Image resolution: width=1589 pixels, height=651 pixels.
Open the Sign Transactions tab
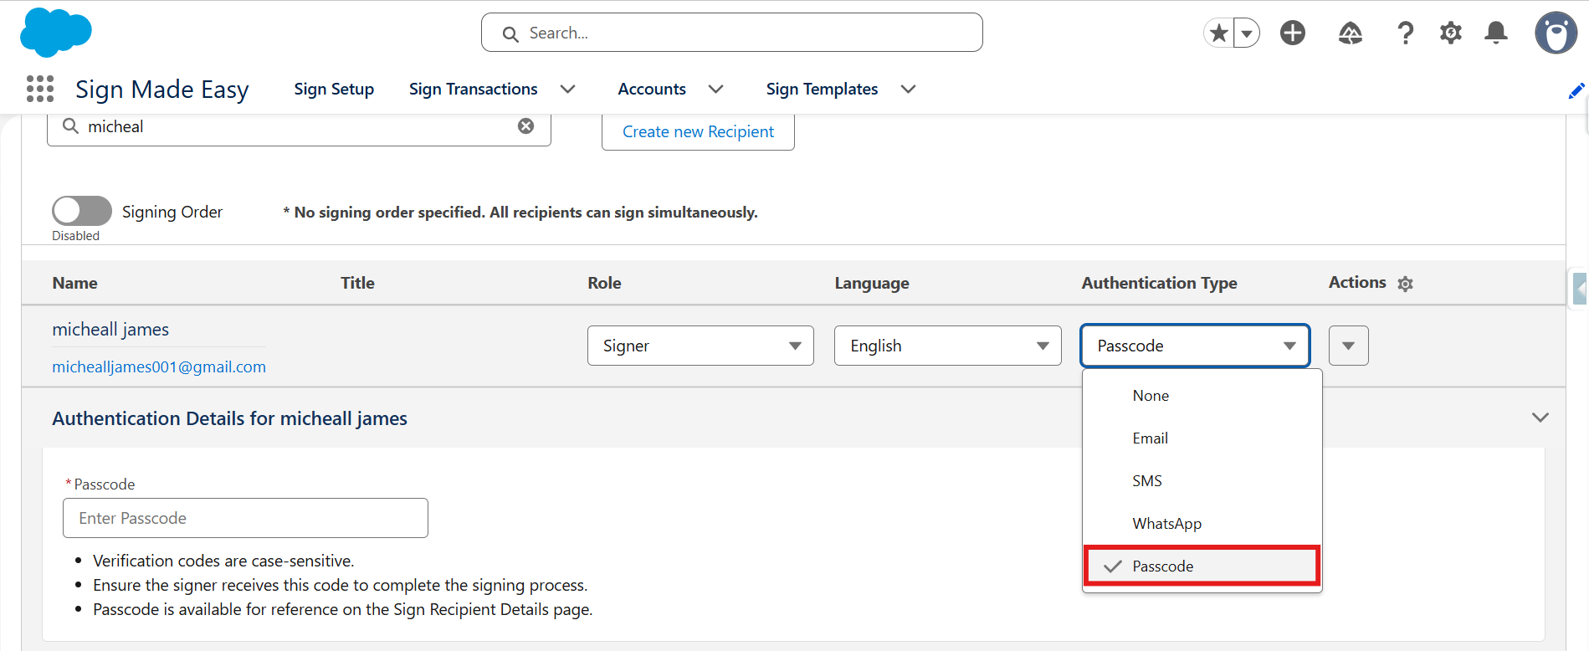[x=474, y=89]
